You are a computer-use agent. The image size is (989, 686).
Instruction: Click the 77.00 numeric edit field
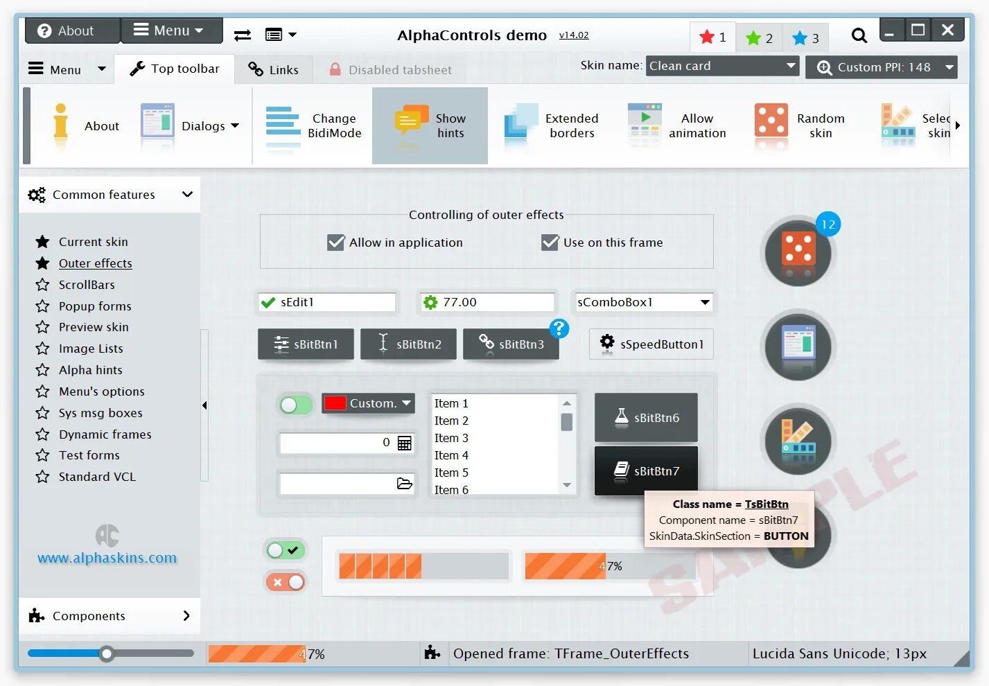[x=488, y=302]
